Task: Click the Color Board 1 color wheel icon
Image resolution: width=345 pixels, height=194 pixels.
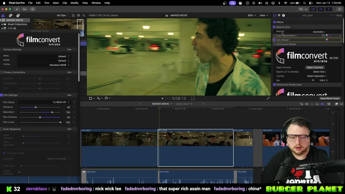Action: (327, 40)
